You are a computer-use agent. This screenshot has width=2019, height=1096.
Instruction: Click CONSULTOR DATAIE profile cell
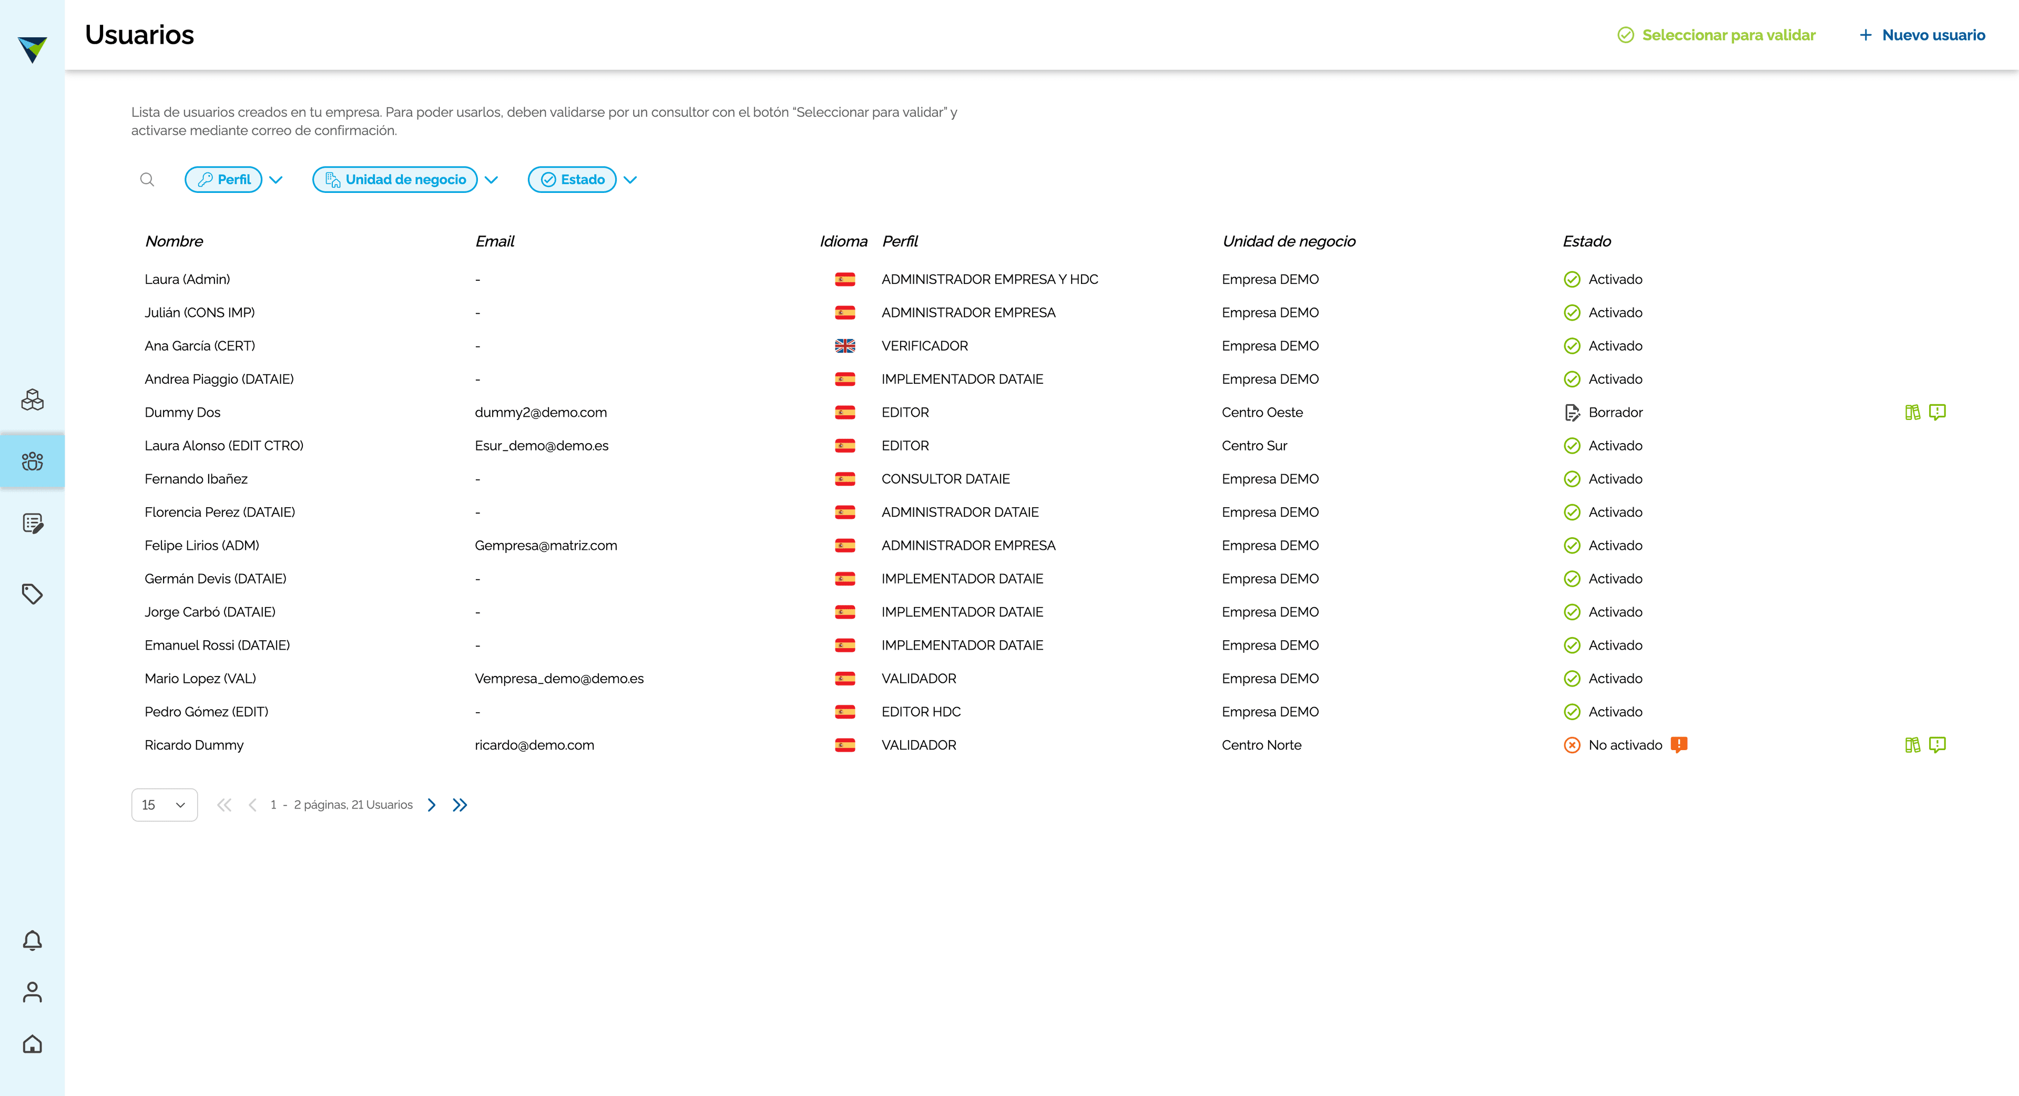point(945,479)
